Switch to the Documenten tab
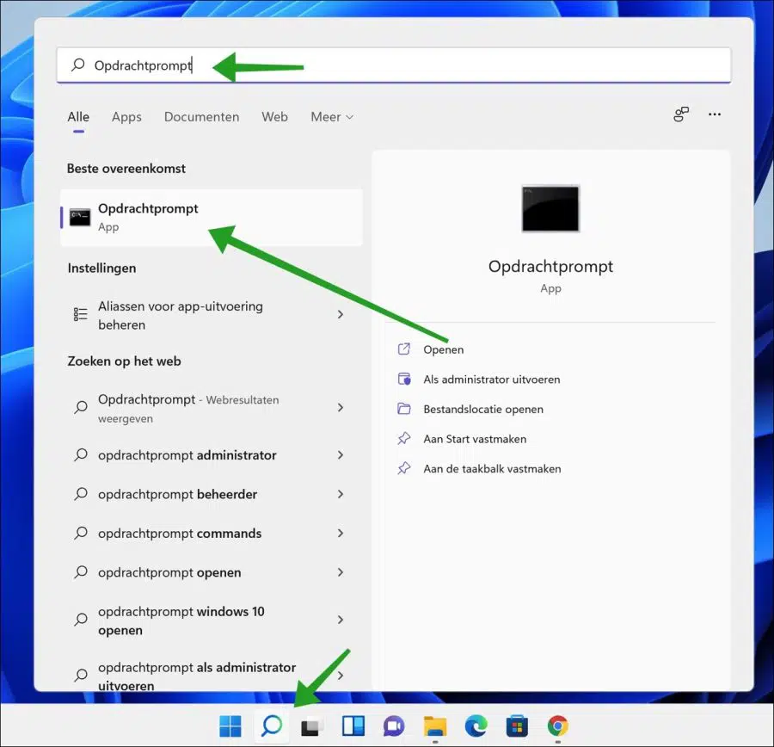 click(x=201, y=116)
